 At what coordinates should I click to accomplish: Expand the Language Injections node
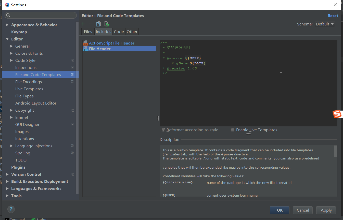pos(11,146)
